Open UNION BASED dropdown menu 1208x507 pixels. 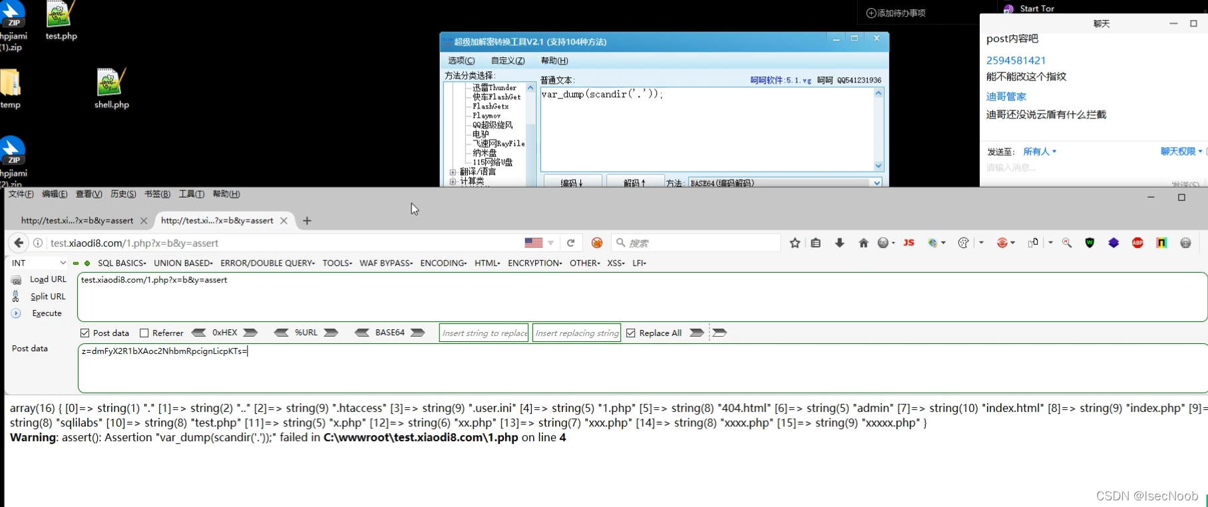[x=183, y=263]
